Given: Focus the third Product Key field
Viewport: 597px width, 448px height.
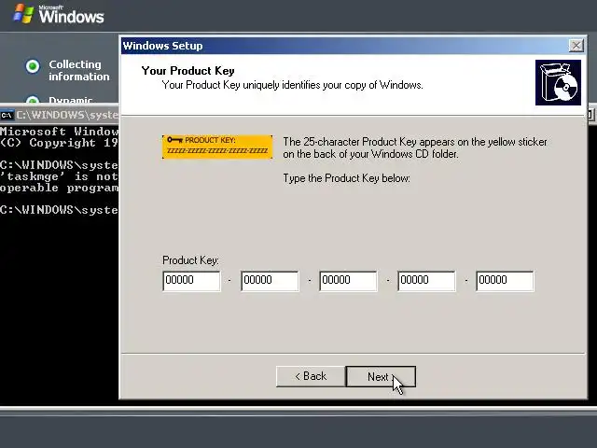Looking at the screenshot, I should tap(348, 281).
